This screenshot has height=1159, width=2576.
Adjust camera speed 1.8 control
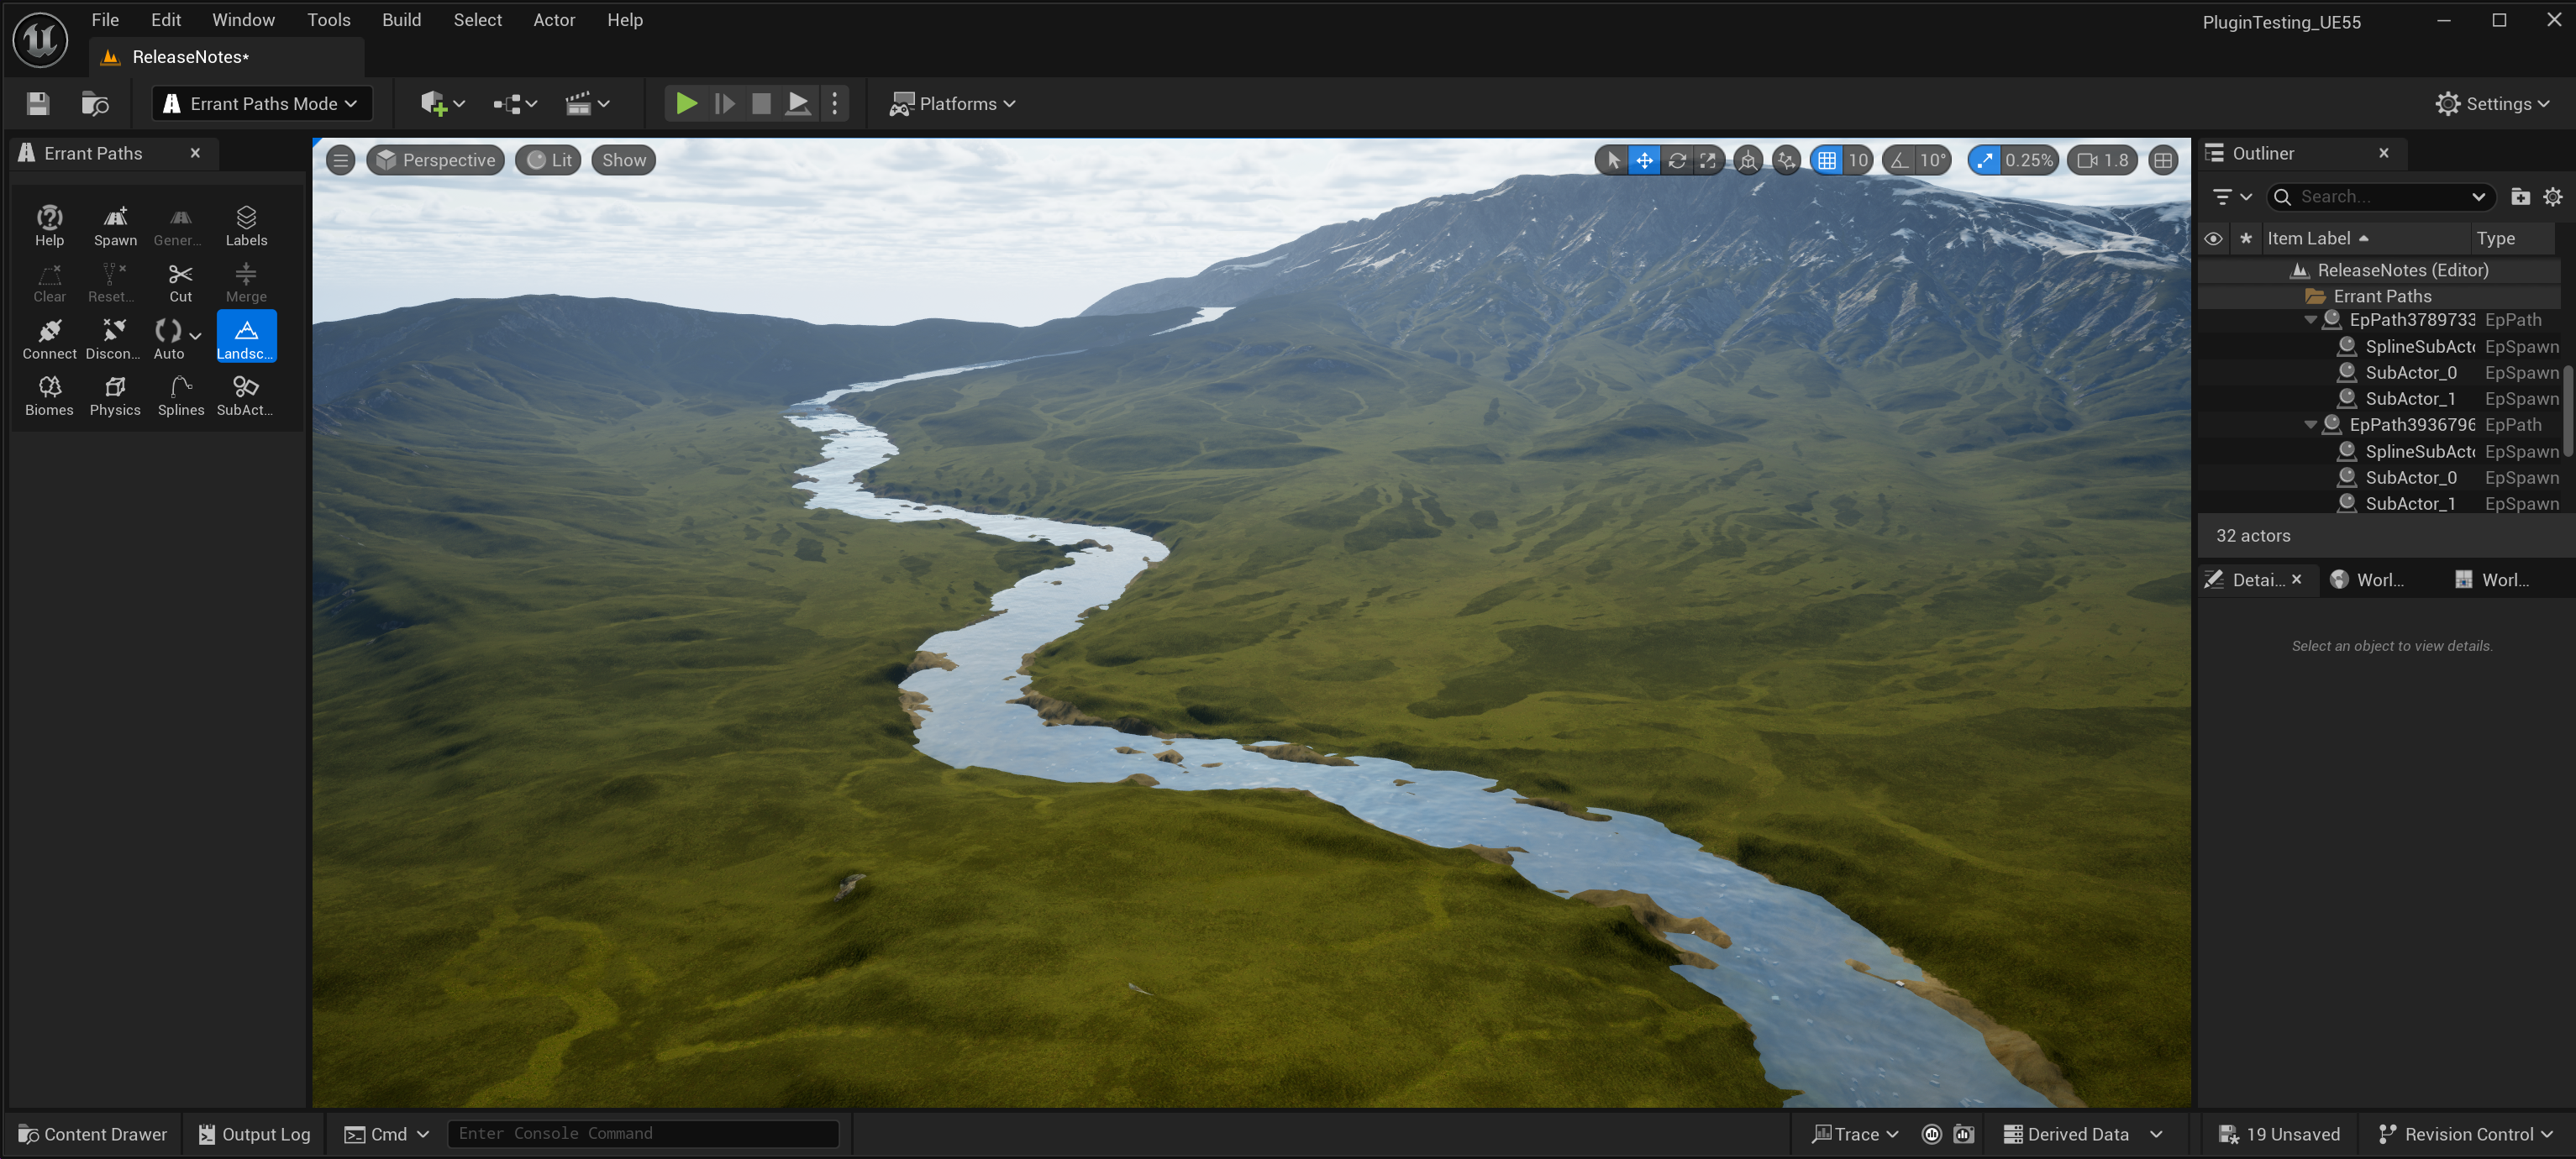2104,160
